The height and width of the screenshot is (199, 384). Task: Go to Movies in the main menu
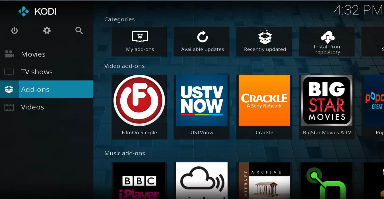[x=47, y=54]
